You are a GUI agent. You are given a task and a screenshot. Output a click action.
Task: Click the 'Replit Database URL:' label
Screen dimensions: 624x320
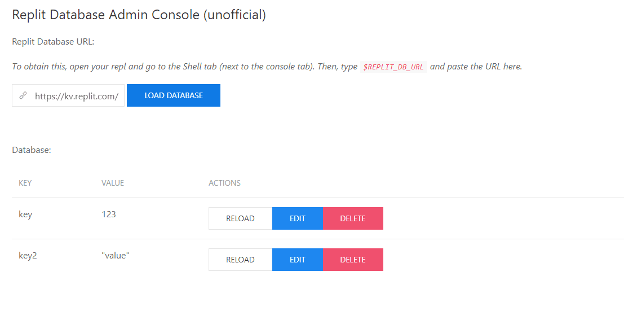(x=53, y=42)
